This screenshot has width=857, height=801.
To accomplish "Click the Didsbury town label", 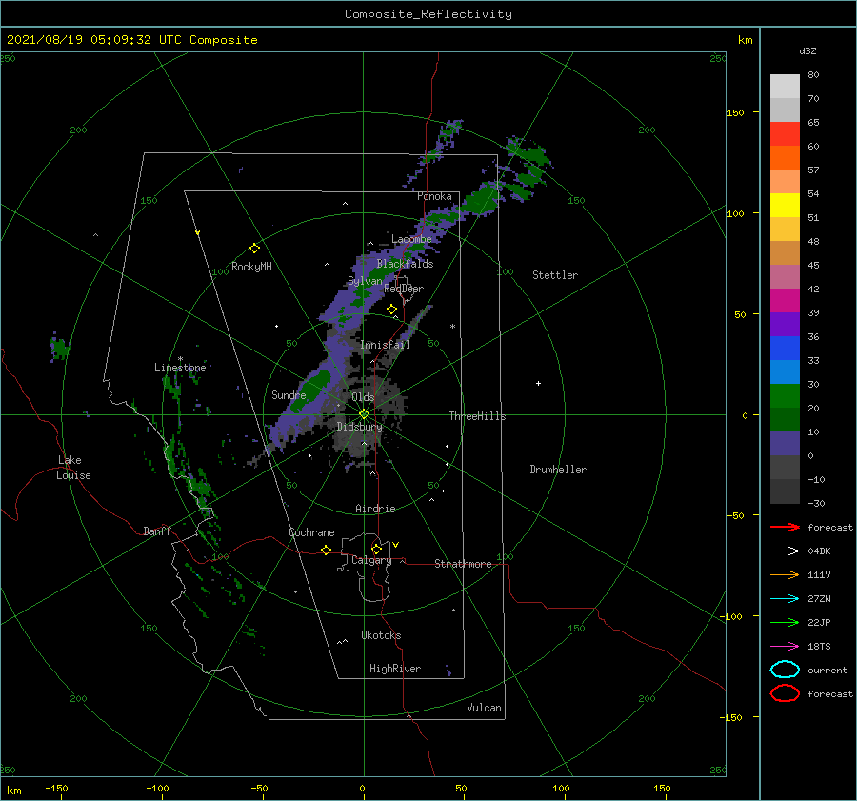I will (359, 427).
